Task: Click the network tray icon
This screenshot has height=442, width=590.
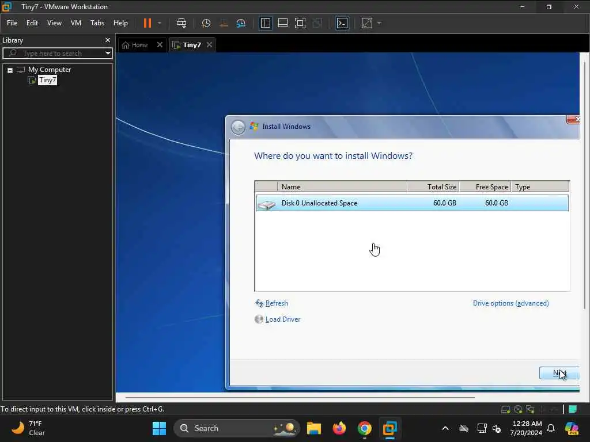Action: (x=482, y=428)
